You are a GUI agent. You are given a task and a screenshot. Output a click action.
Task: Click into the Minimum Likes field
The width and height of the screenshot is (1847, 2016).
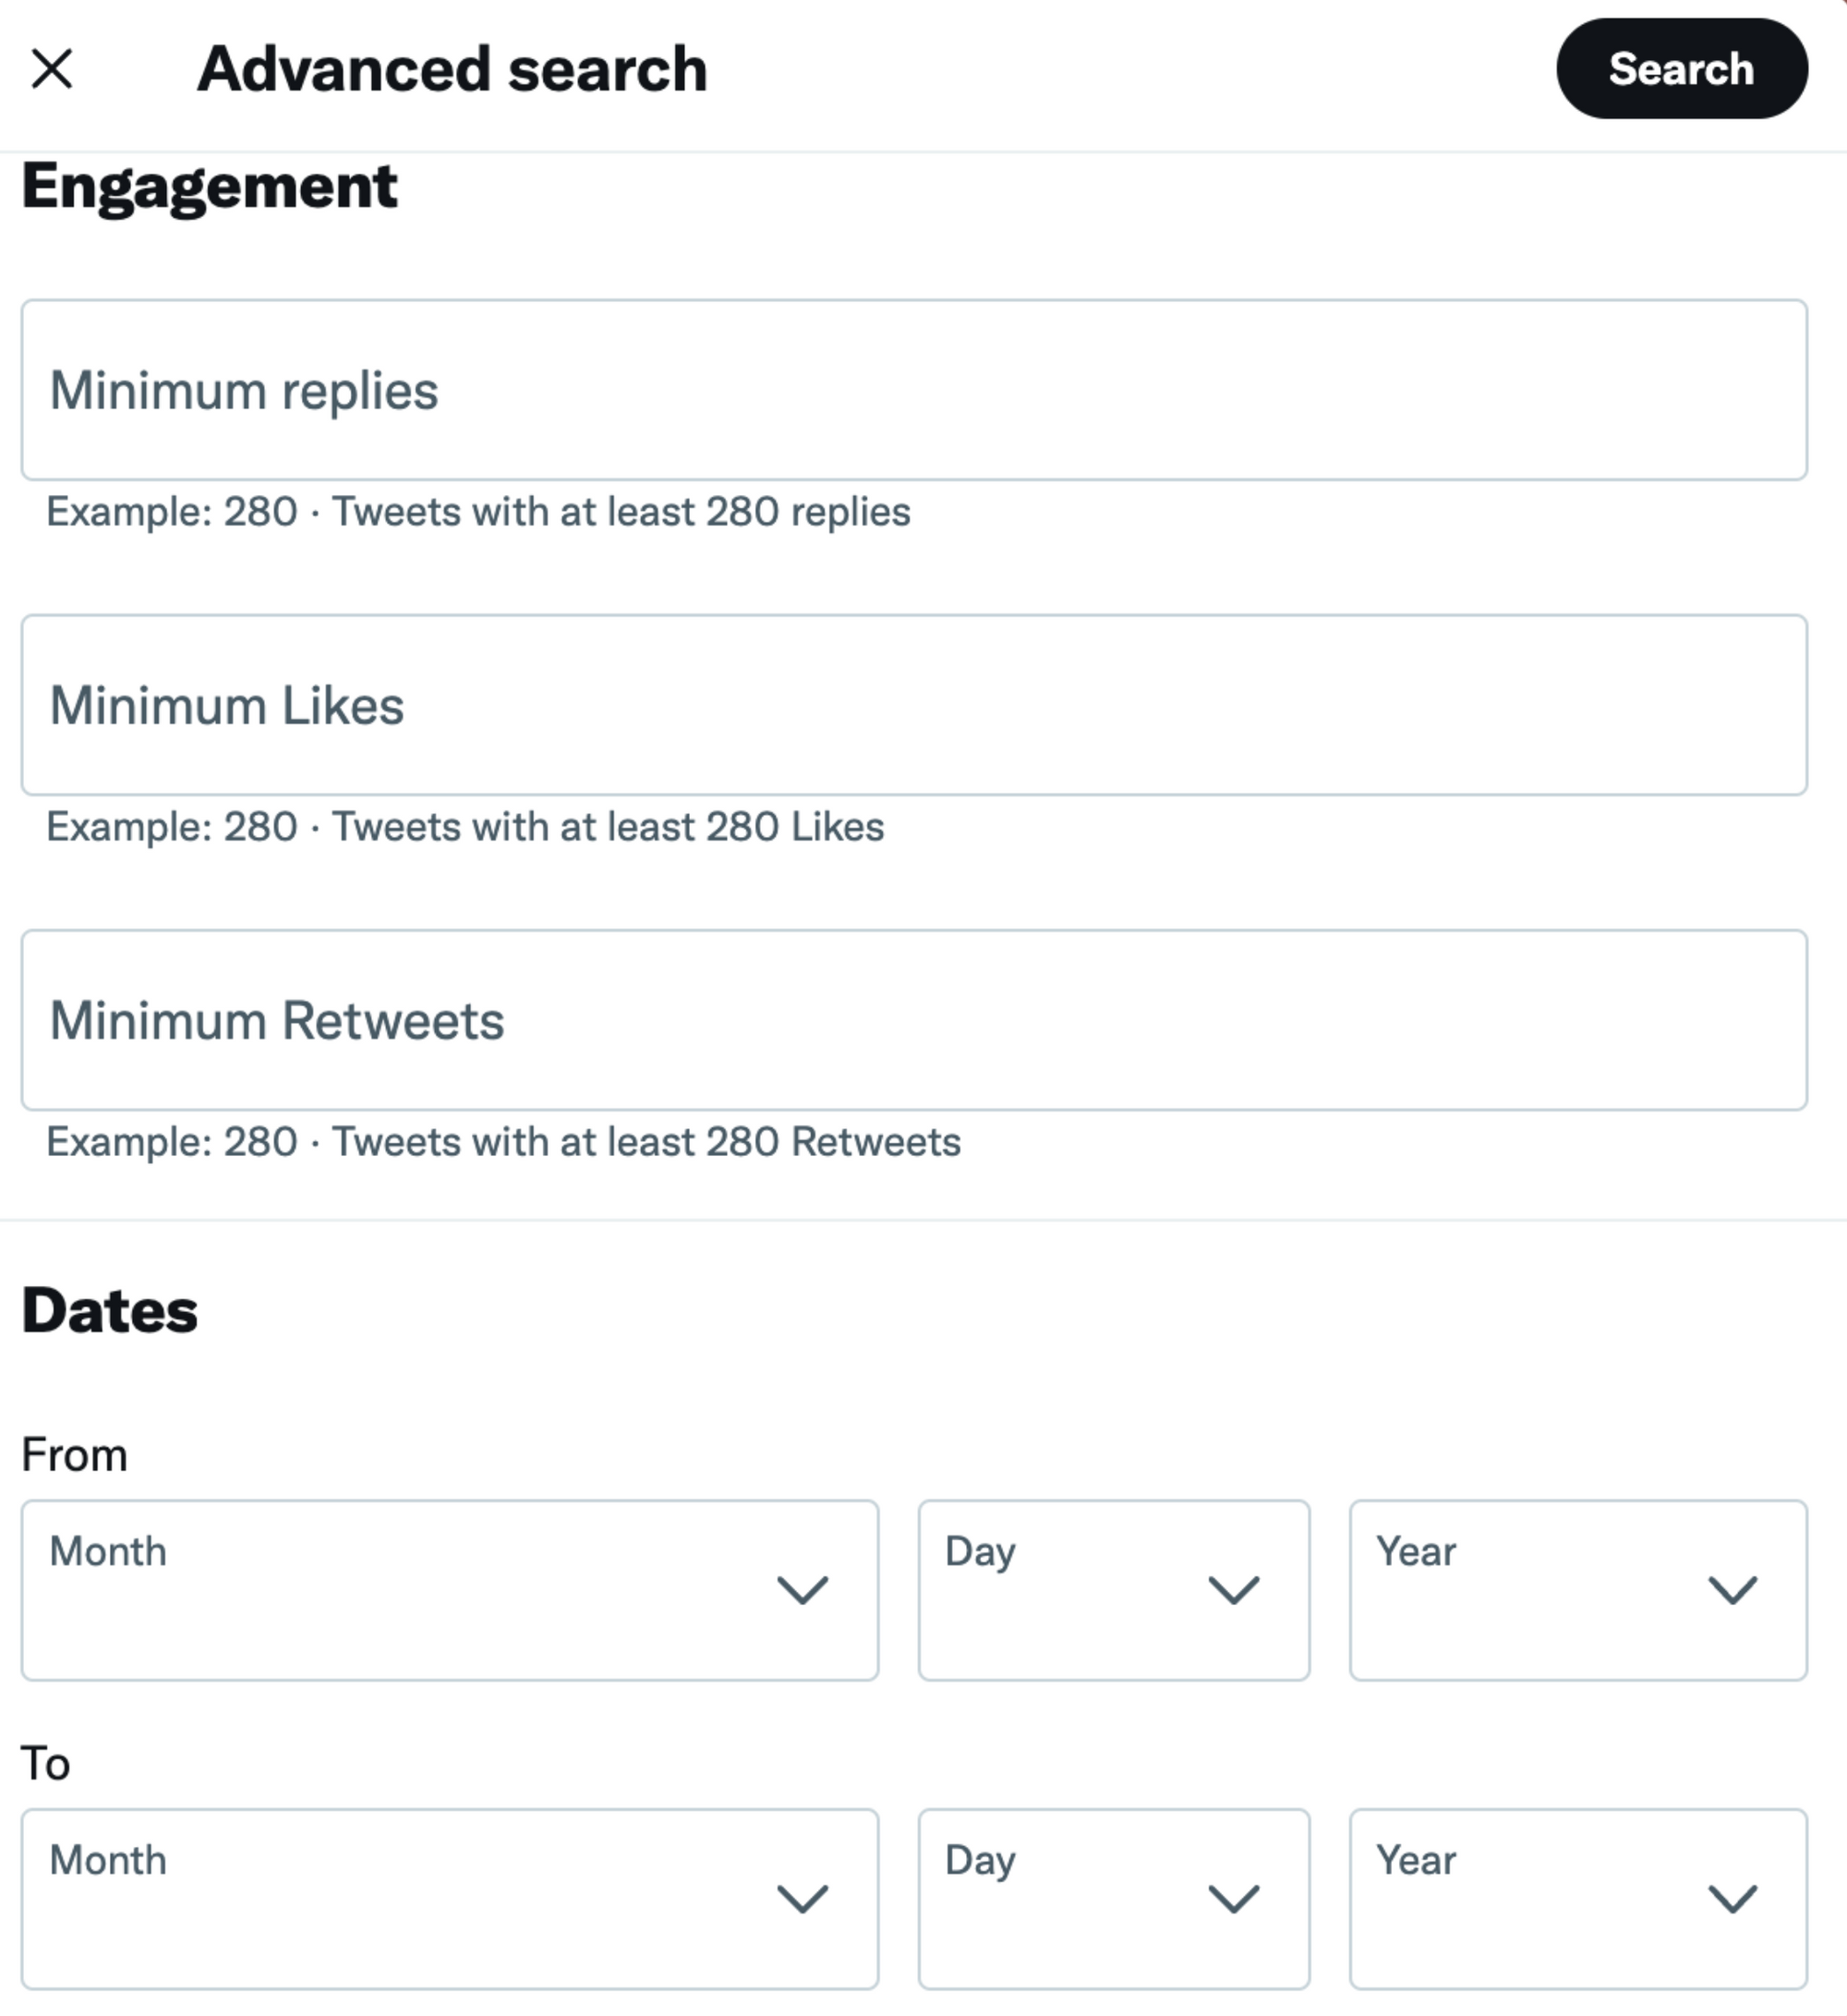[x=913, y=705]
